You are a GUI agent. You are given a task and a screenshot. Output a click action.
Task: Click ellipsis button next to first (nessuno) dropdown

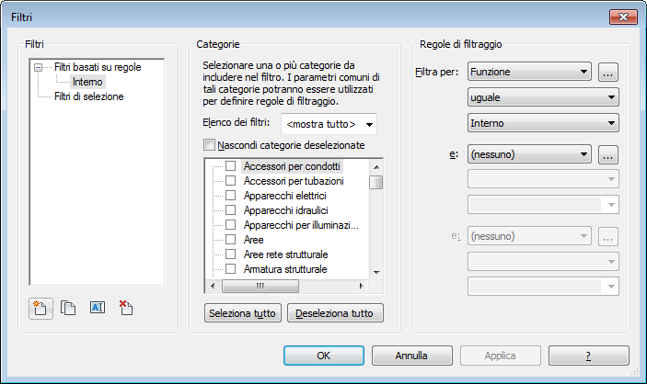(x=607, y=154)
